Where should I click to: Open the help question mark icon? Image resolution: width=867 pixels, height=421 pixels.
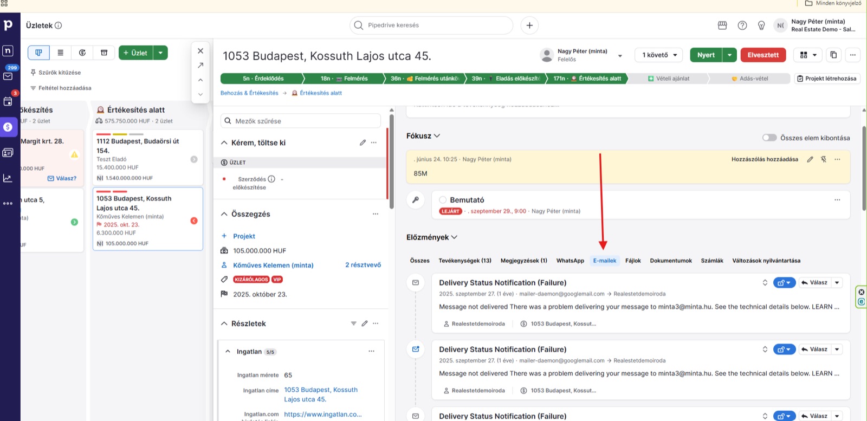(742, 25)
